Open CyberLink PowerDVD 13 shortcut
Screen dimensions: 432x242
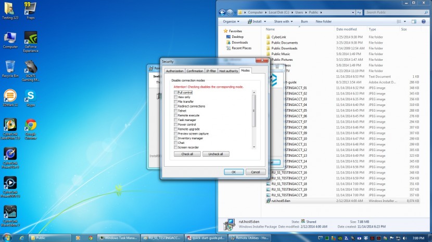tap(10, 187)
